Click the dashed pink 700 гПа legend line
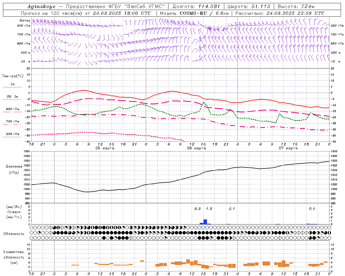The width and height of the screenshot is (345, 276). click(x=12, y=125)
